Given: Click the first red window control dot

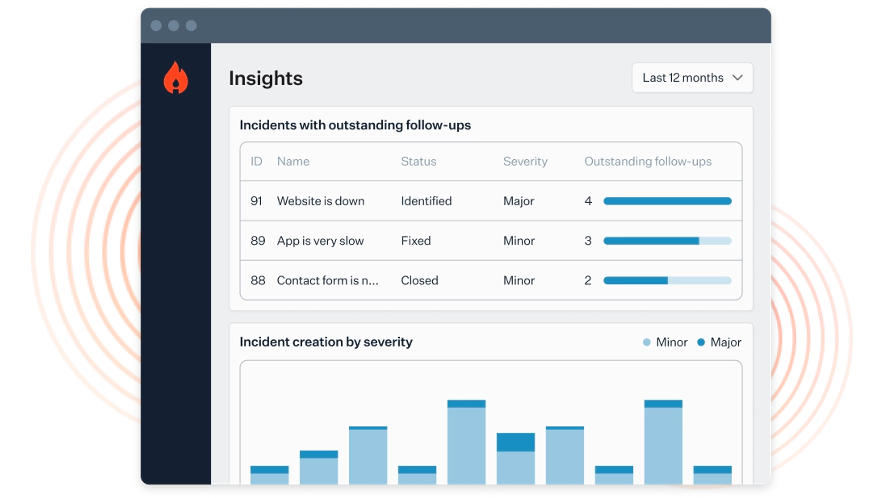Looking at the screenshot, I should point(156,26).
